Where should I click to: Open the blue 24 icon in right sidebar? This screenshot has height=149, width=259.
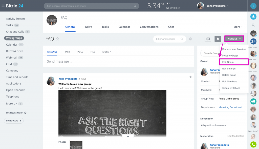tap(253, 42)
